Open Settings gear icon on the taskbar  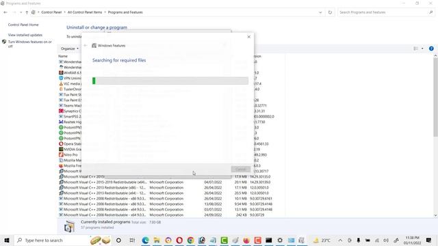(280, 240)
